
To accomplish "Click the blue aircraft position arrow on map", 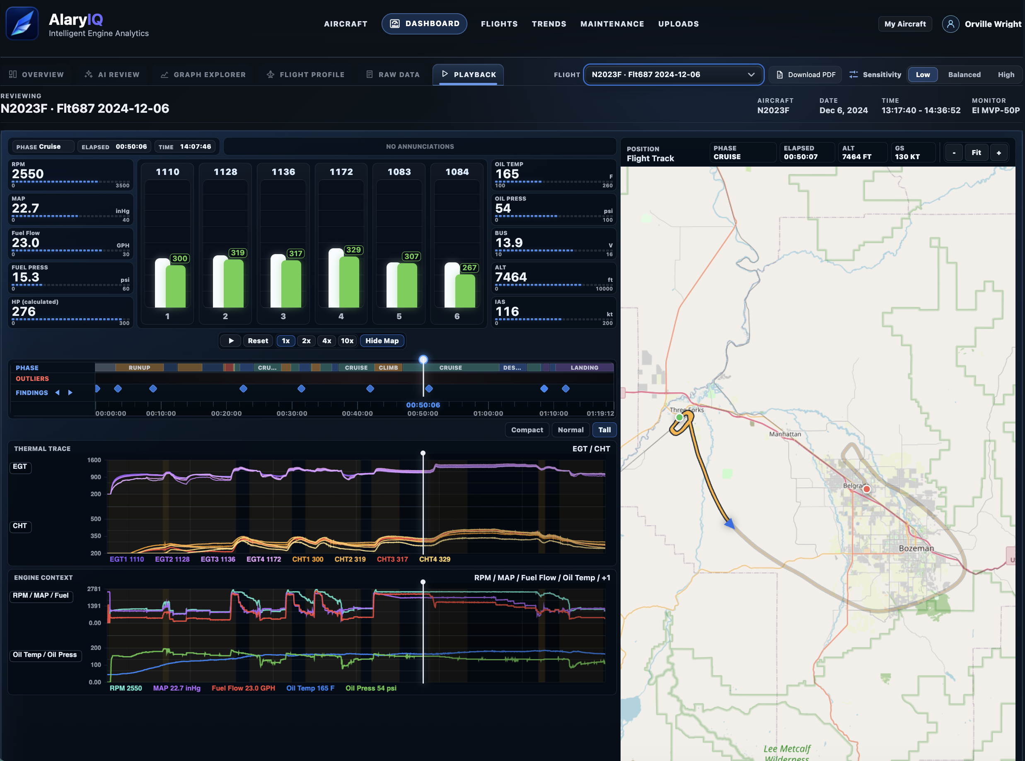I will click(x=729, y=523).
